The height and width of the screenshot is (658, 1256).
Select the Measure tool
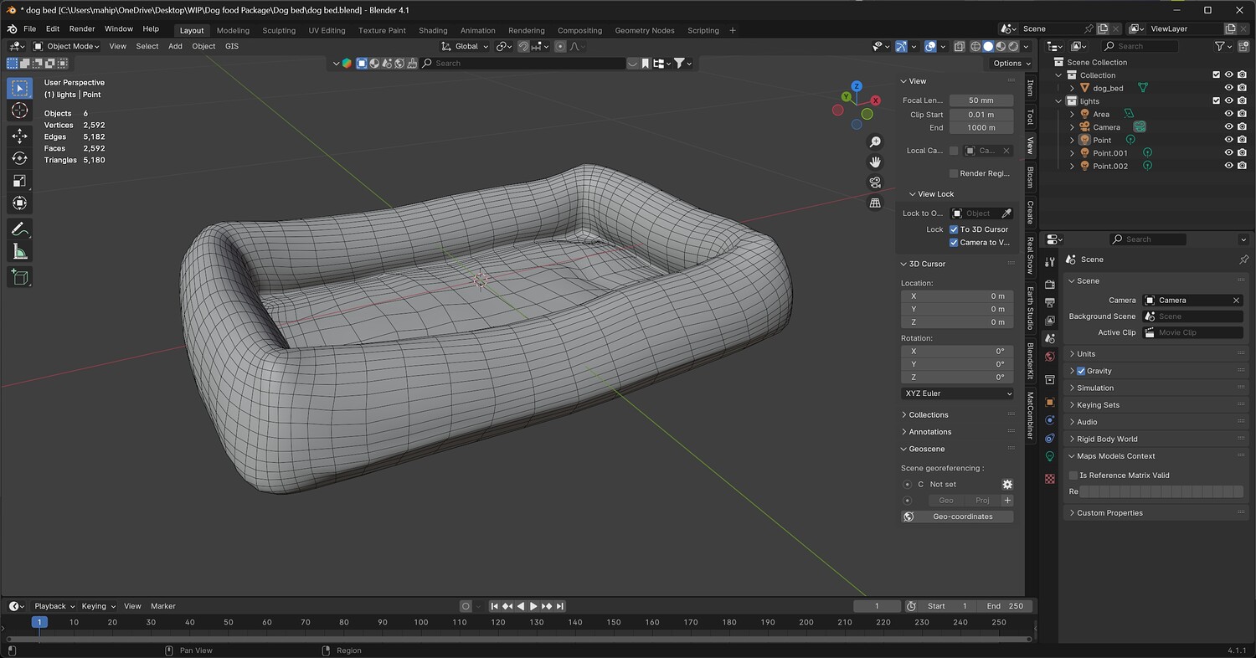click(20, 251)
